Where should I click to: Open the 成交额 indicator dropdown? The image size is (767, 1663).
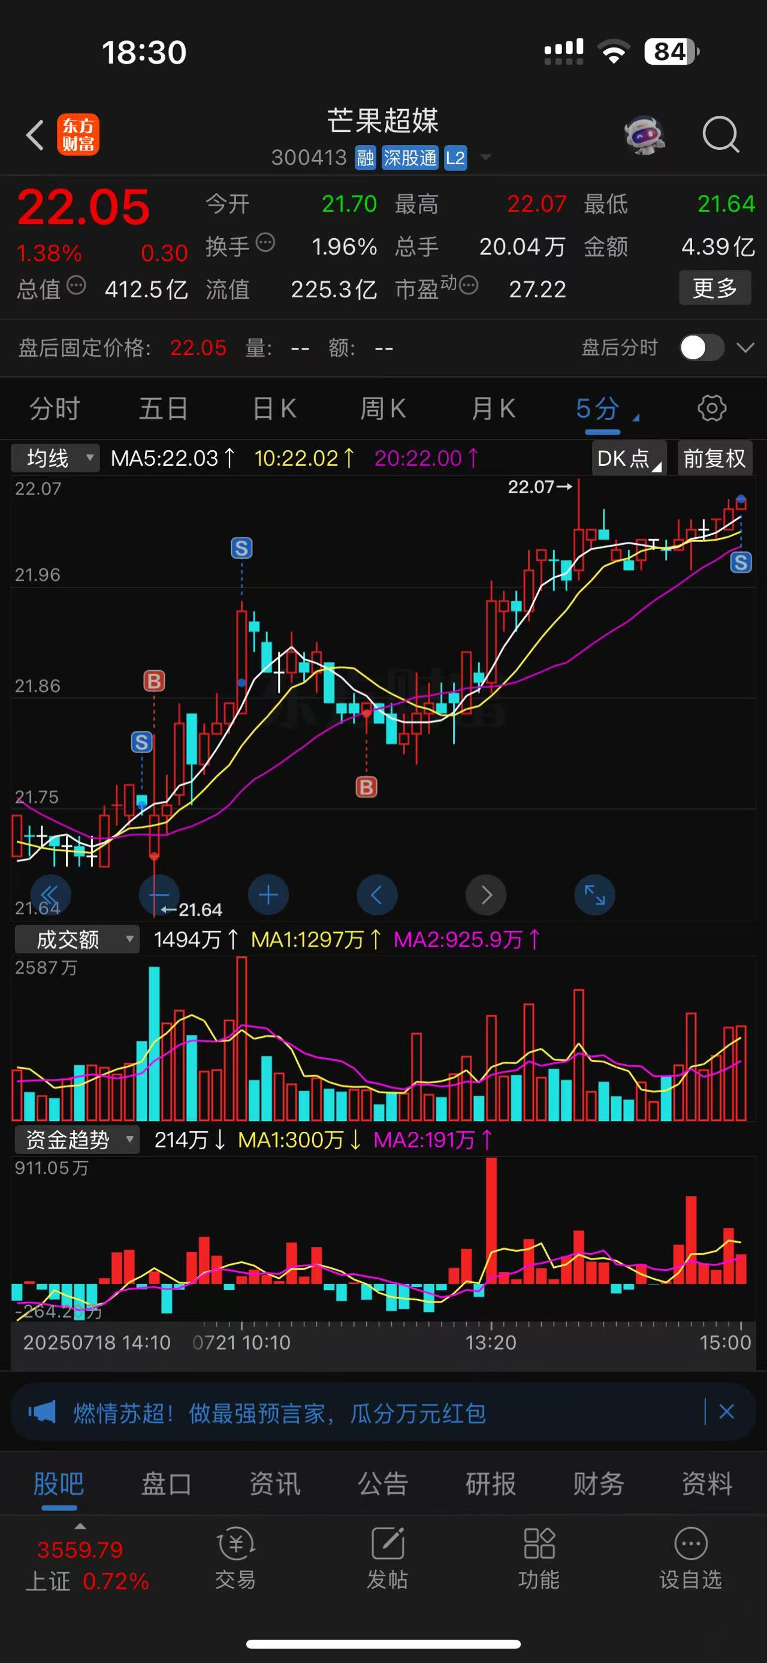tap(77, 939)
